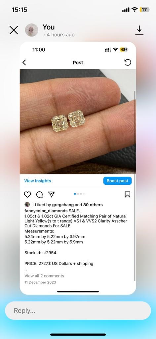The image size is (156, 339).
Task: Open your profile picture avatar
Action: tap(31, 30)
